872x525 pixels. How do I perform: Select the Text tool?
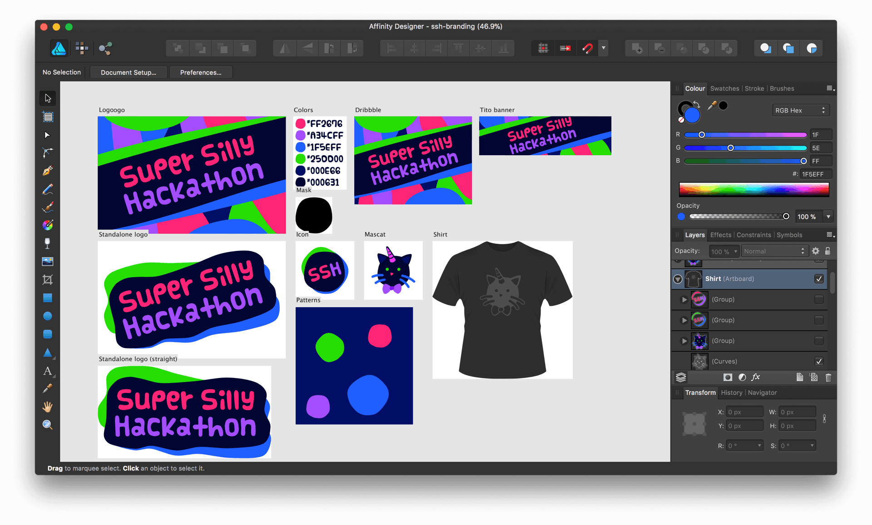click(x=48, y=371)
